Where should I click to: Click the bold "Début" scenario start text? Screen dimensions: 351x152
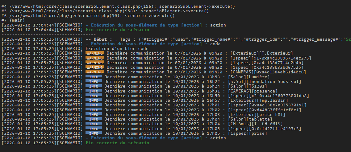coord(100,39)
